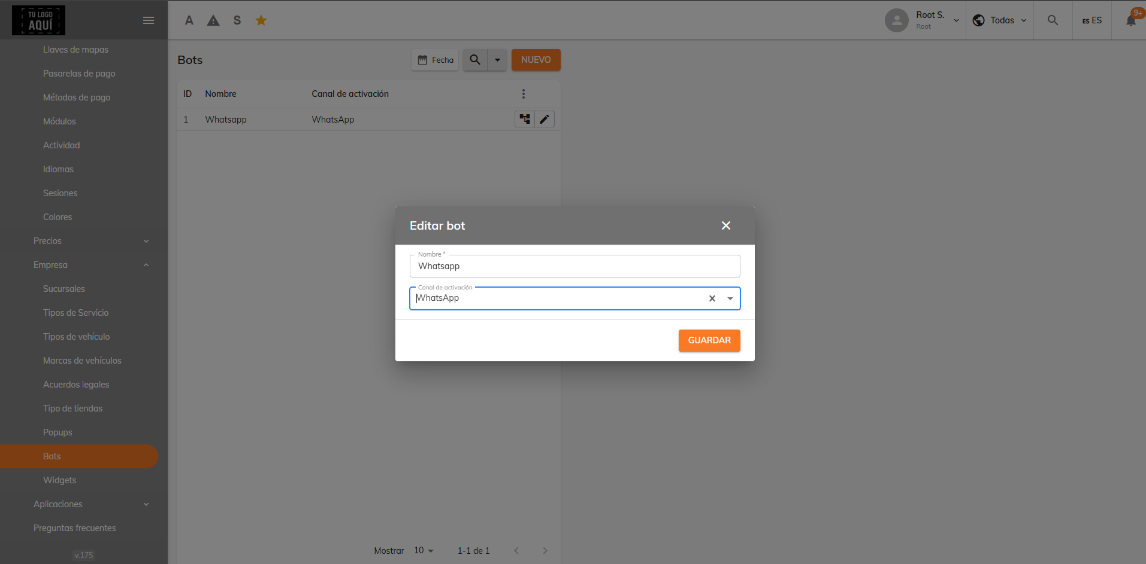Screen dimensions: 1146x564
Task: Open Tipo de tiendas in sidebar
Action: pos(72,408)
